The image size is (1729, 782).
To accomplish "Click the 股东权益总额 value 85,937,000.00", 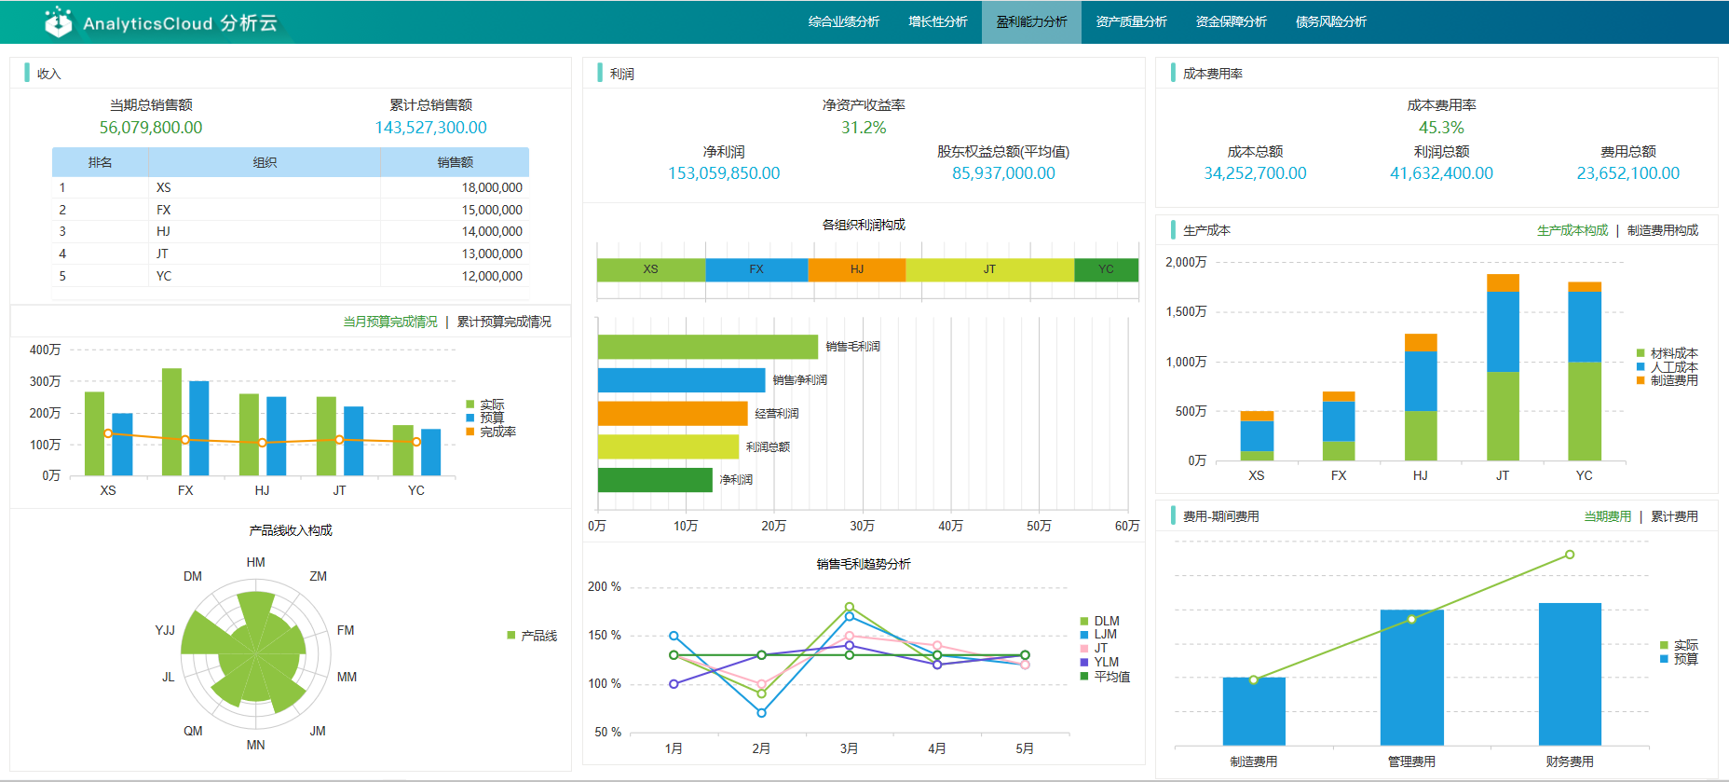I will (x=1003, y=173).
